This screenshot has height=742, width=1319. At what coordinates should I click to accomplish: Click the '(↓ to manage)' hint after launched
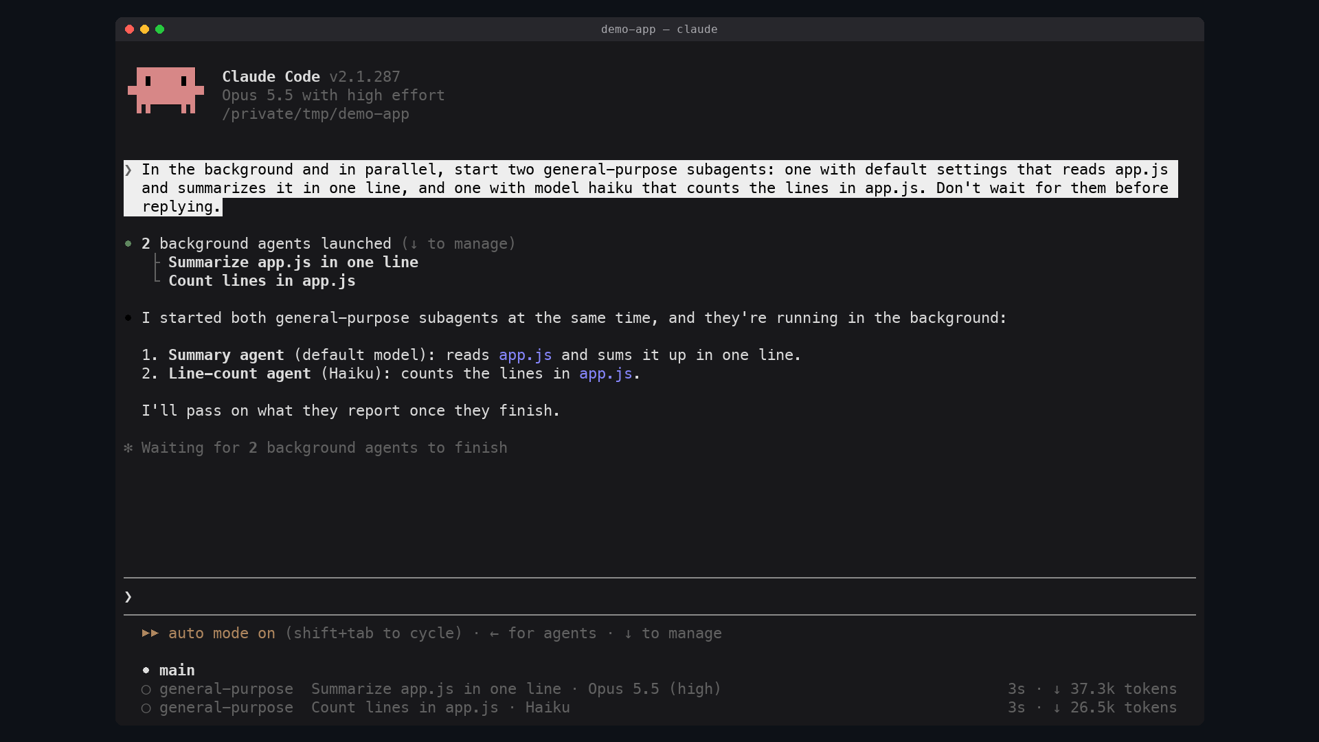(x=458, y=244)
